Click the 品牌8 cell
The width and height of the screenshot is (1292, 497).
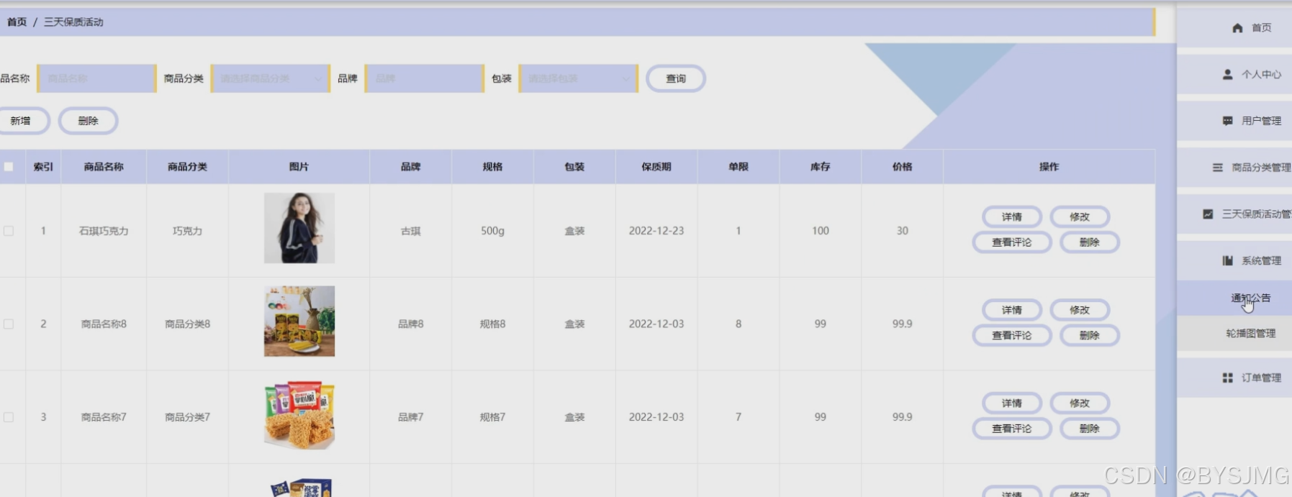click(410, 324)
